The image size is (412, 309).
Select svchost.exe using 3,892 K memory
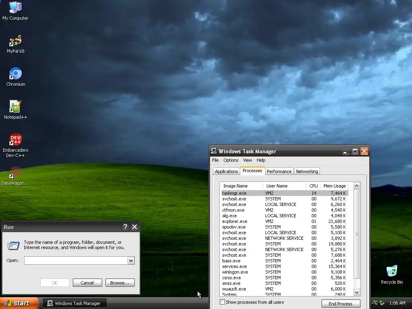[x=285, y=238]
